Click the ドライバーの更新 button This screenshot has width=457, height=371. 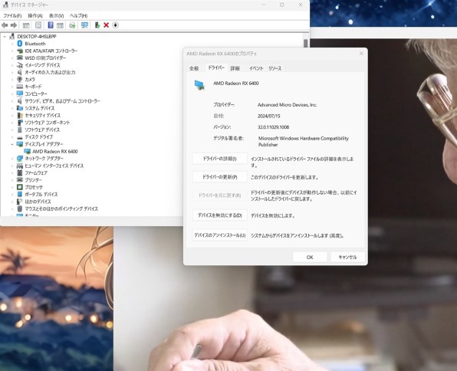[x=220, y=177]
